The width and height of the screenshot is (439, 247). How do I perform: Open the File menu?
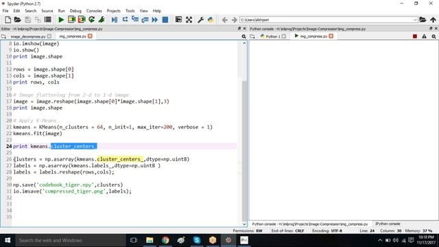(x=5, y=11)
